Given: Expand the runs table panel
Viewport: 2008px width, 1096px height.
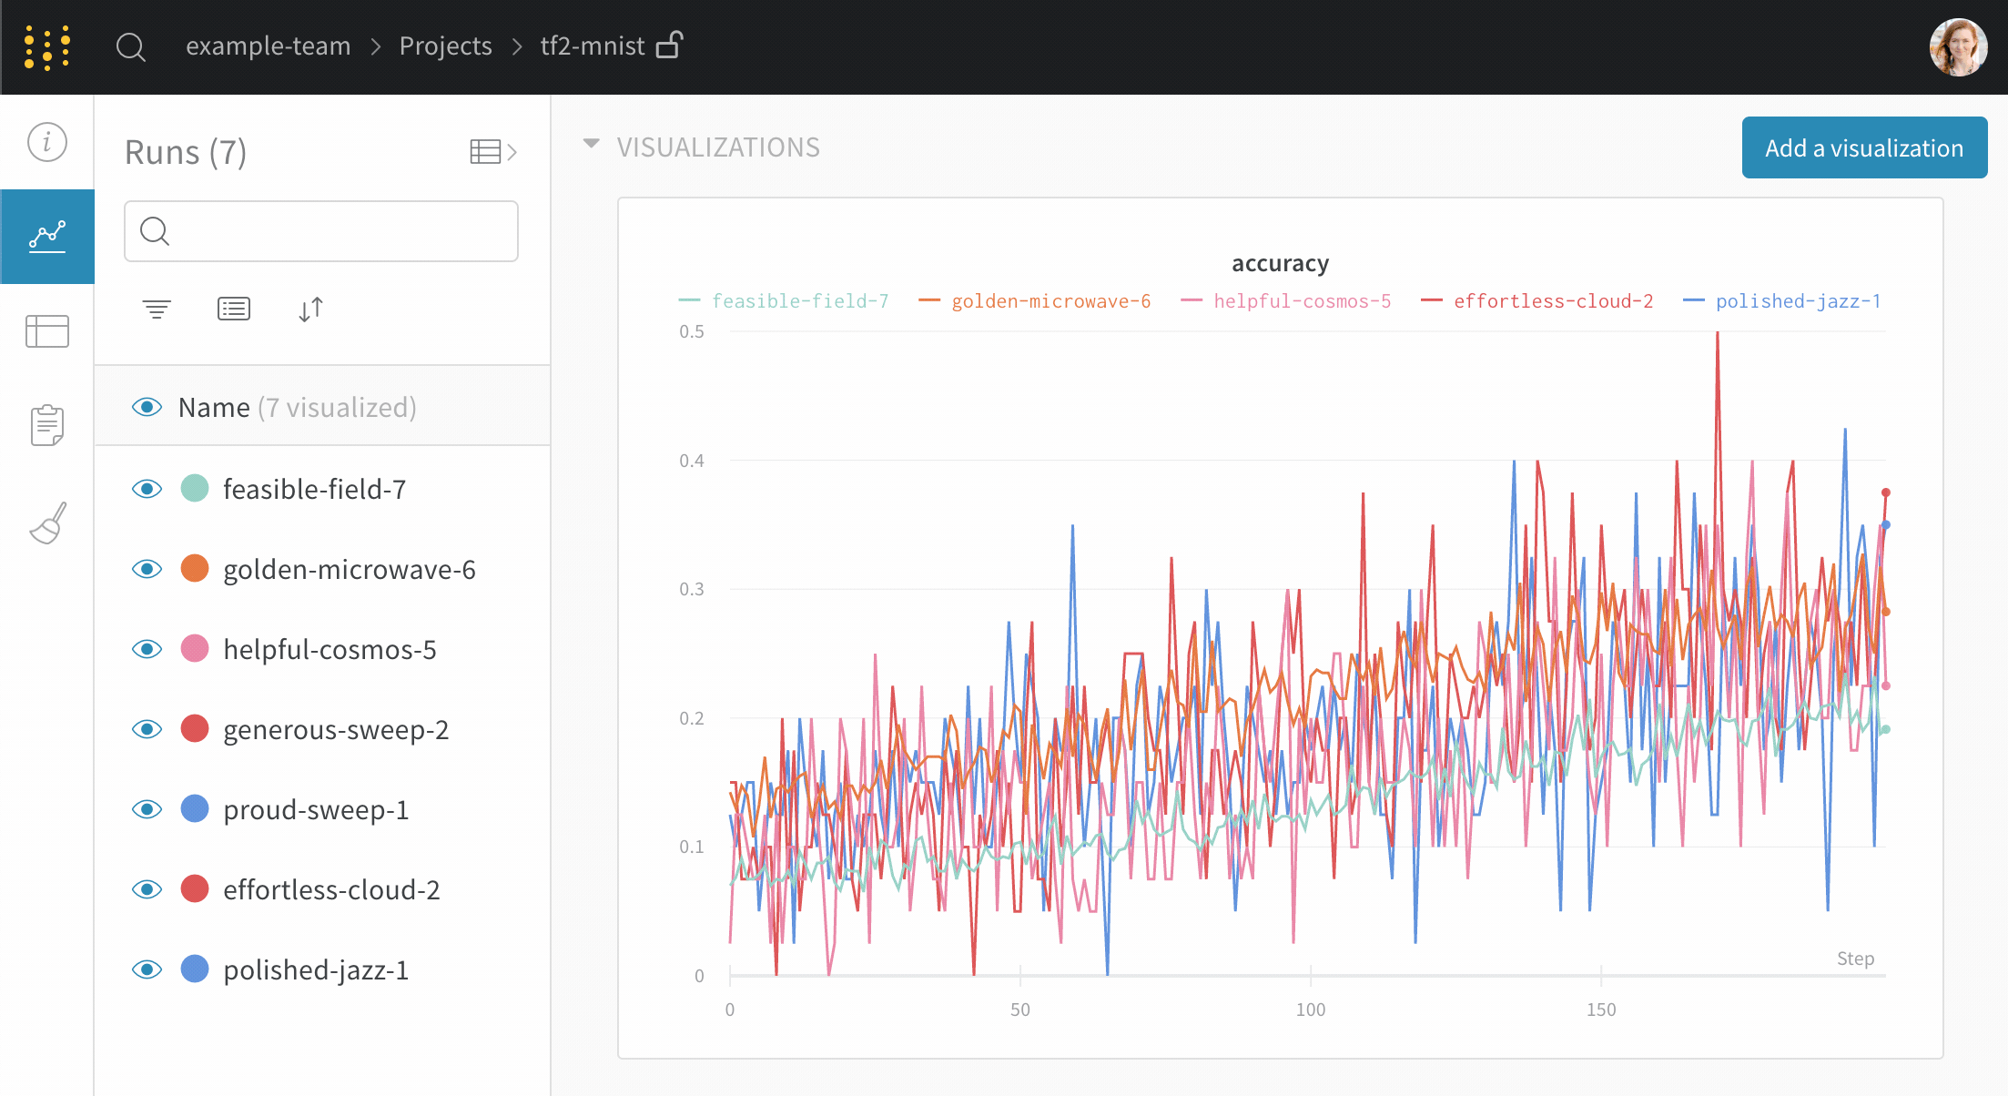Looking at the screenshot, I should click(493, 152).
